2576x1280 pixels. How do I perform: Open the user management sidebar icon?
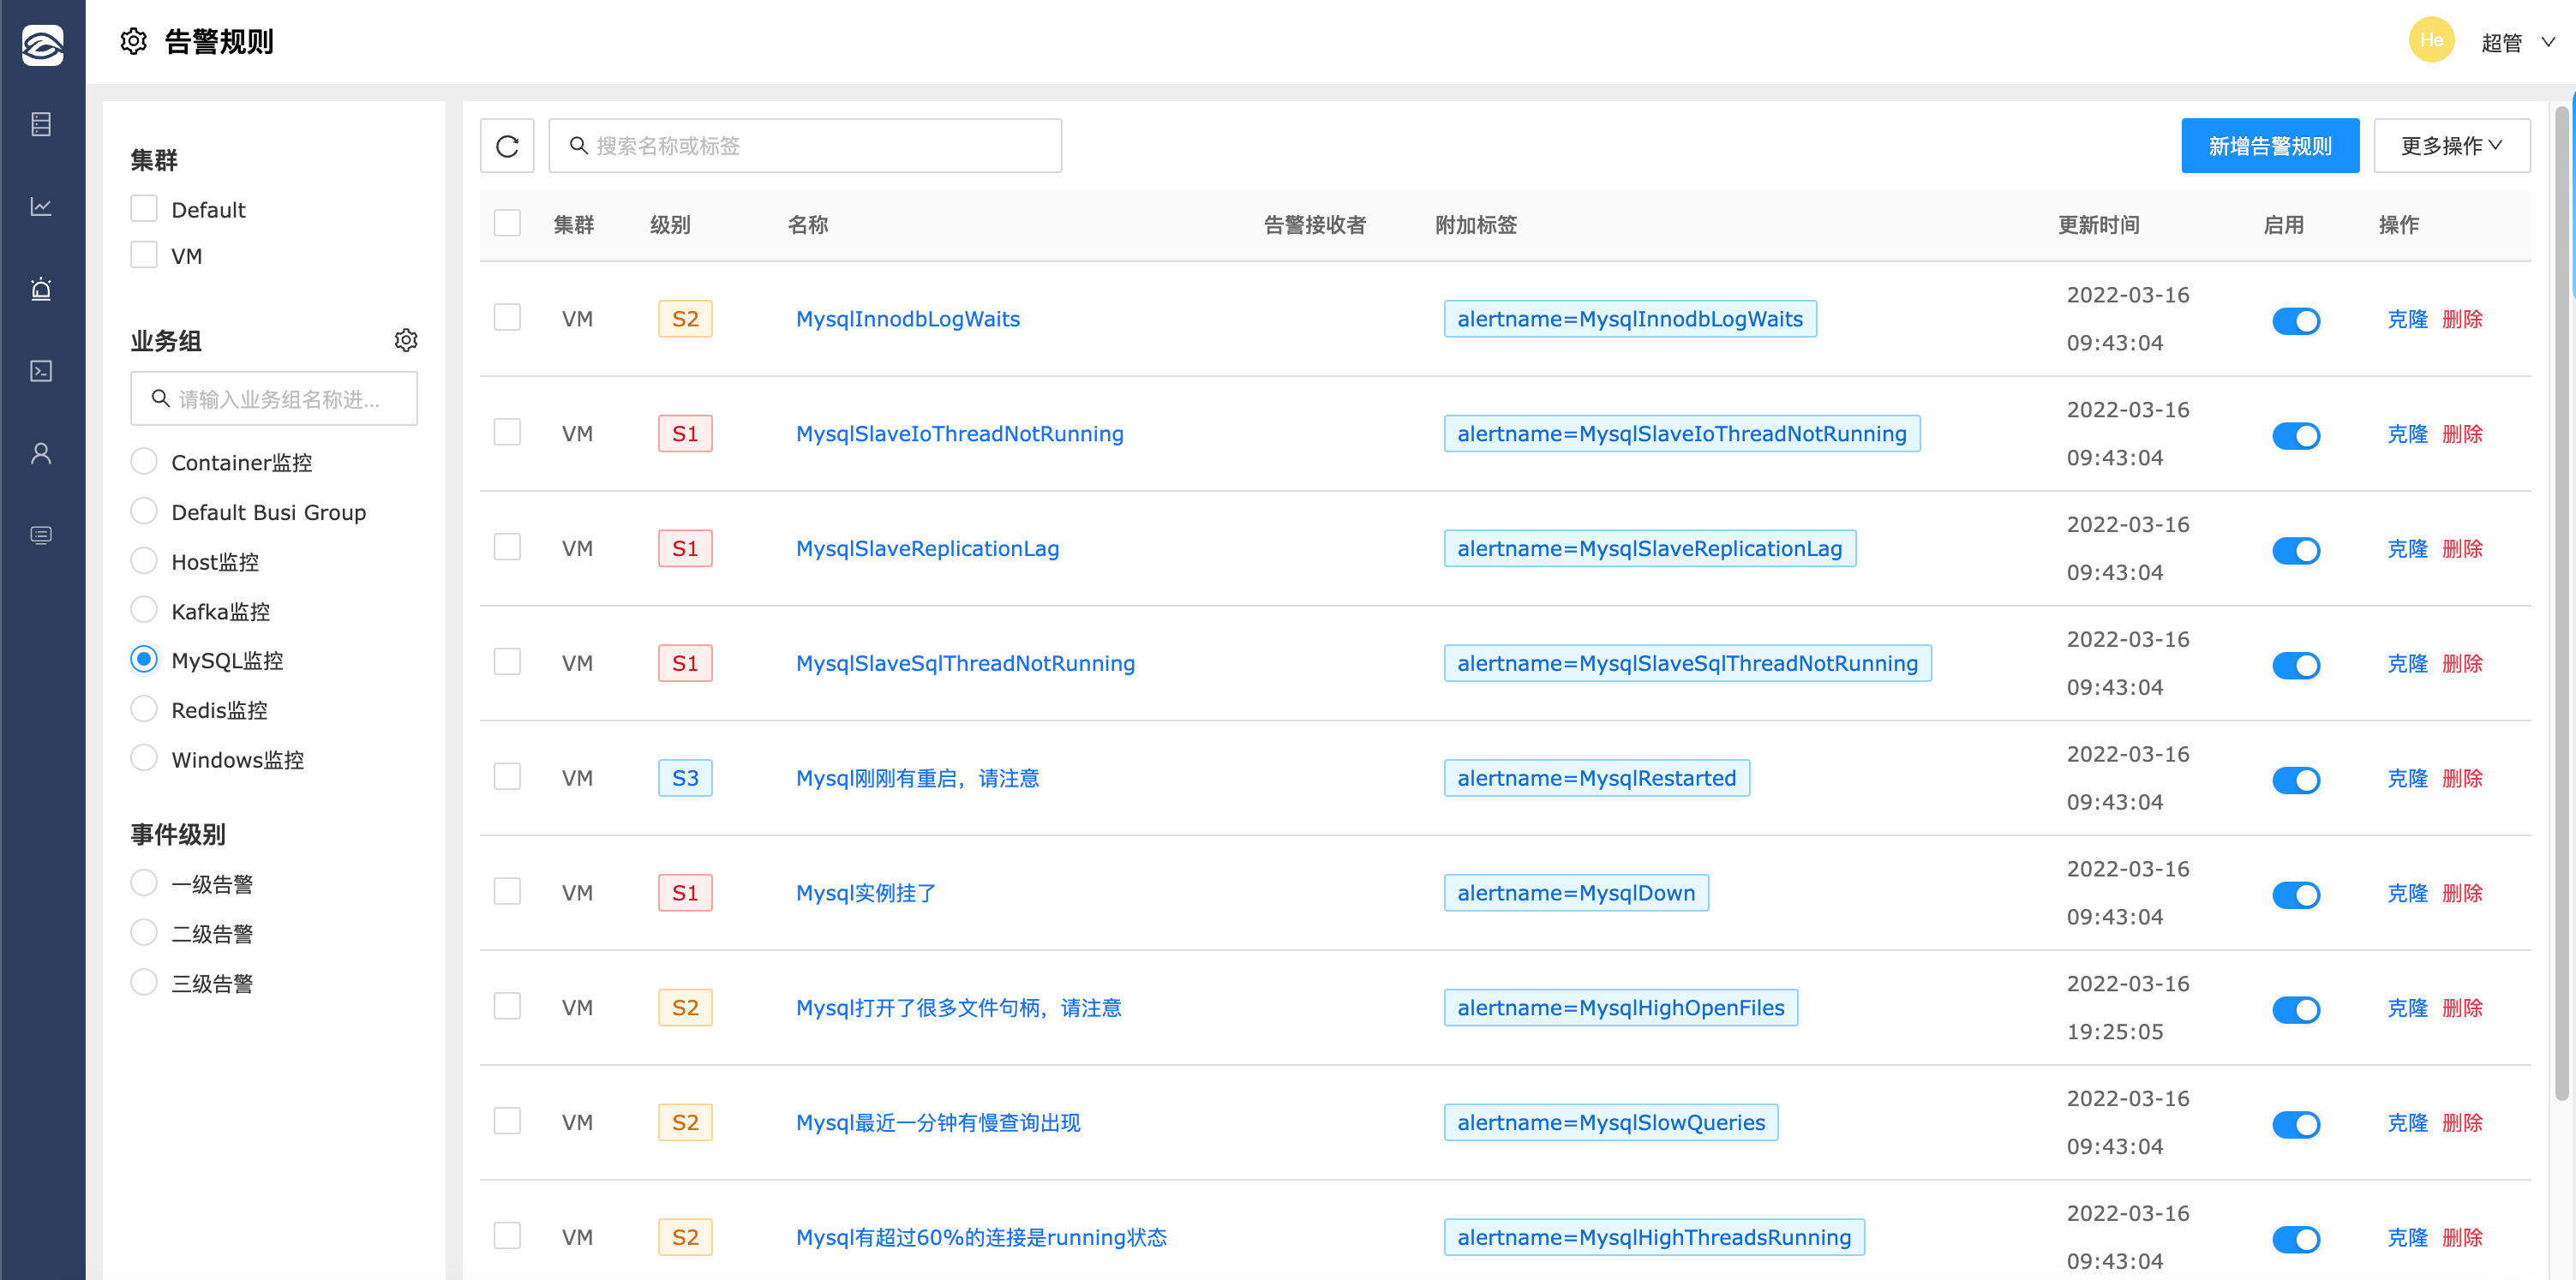pos(41,453)
